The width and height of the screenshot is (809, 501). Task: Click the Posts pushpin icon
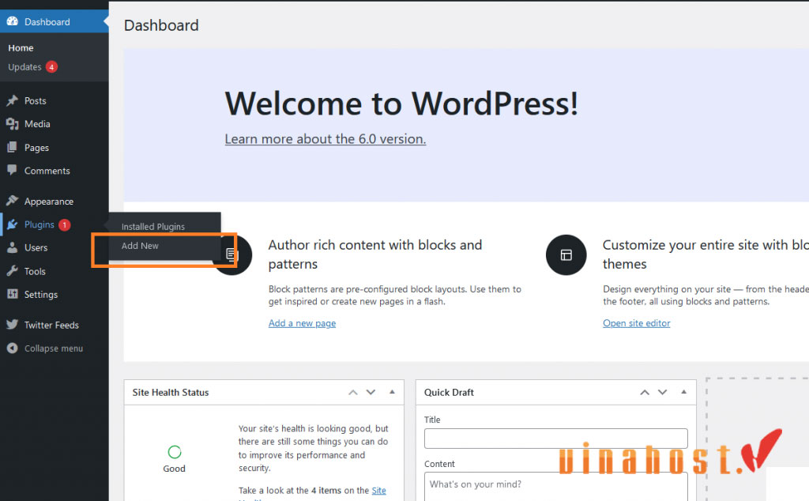click(x=13, y=100)
